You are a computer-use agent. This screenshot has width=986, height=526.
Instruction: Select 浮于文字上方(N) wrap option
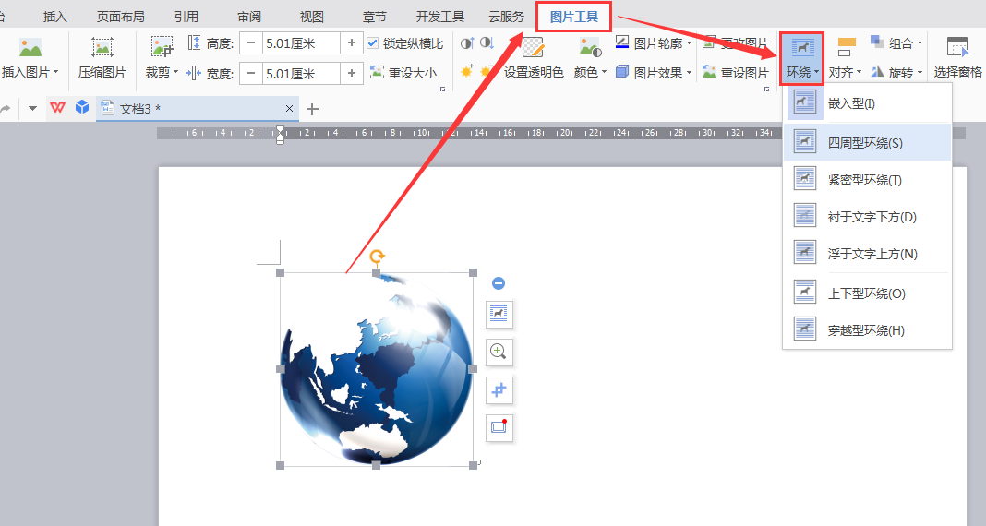(x=872, y=254)
